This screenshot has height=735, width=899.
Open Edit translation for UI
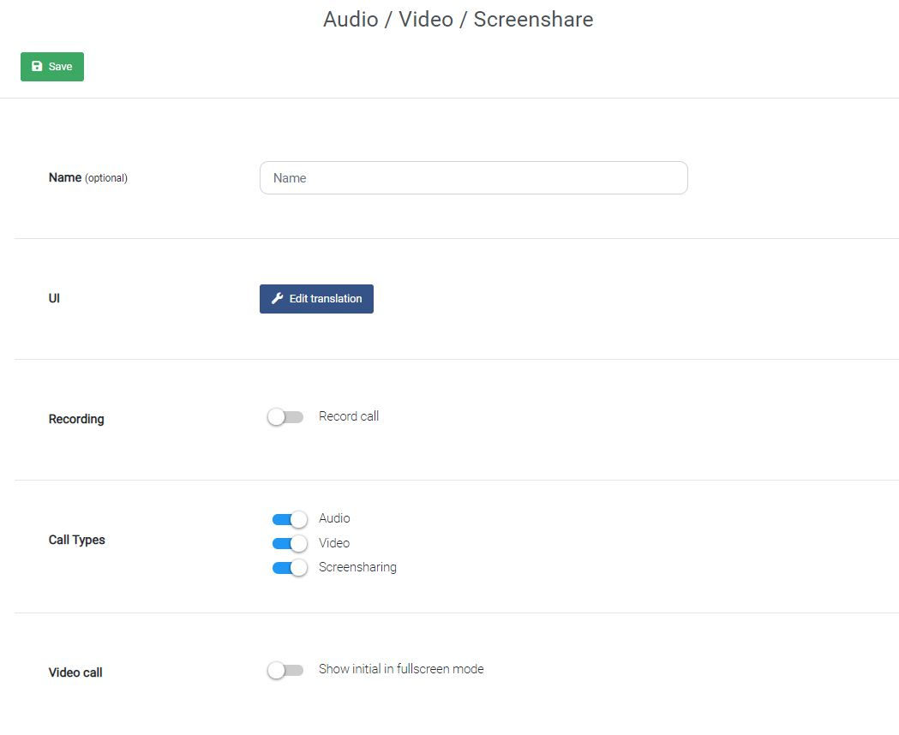(x=316, y=298)
